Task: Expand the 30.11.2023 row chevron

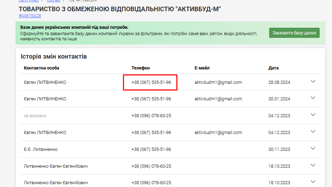Action: click(313, 149)
